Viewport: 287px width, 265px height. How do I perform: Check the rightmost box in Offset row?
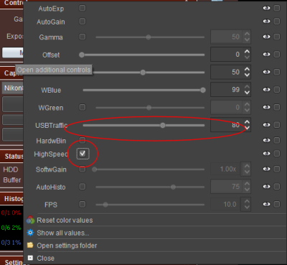[277, 55]
